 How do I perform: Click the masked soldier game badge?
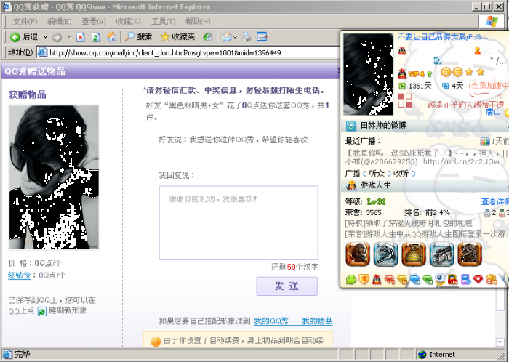click(470, 254)
